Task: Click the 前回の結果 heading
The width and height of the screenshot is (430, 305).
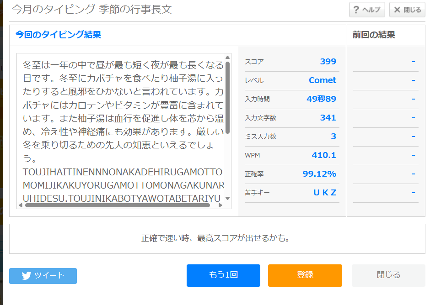Action: point(374,35)
